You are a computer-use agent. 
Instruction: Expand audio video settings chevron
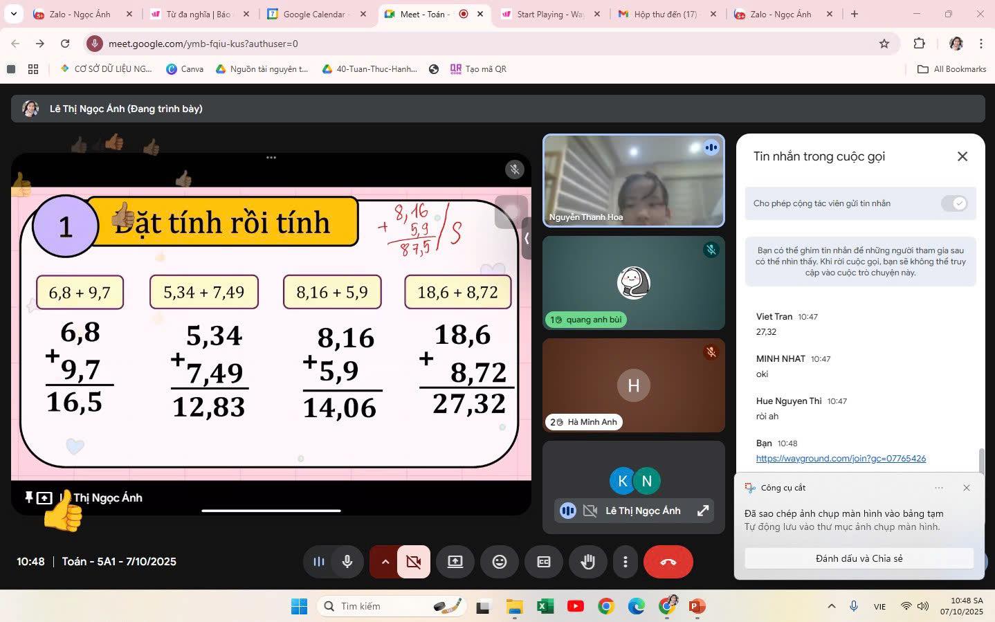click(385, 562)
